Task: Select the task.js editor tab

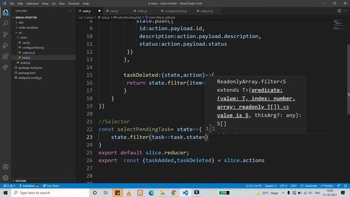Action: pos(86,11)
